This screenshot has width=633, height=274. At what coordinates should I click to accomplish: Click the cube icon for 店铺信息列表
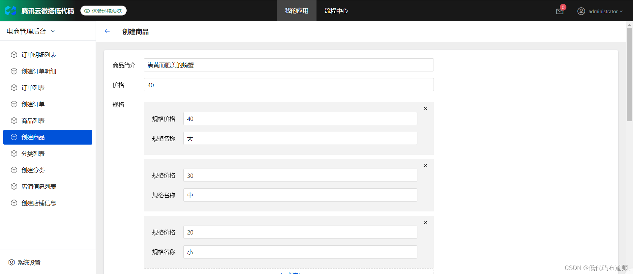(14, 186)
